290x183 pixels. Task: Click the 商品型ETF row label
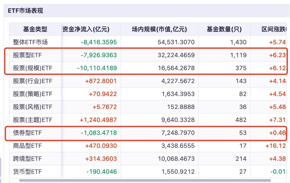[x=27, y=146]
